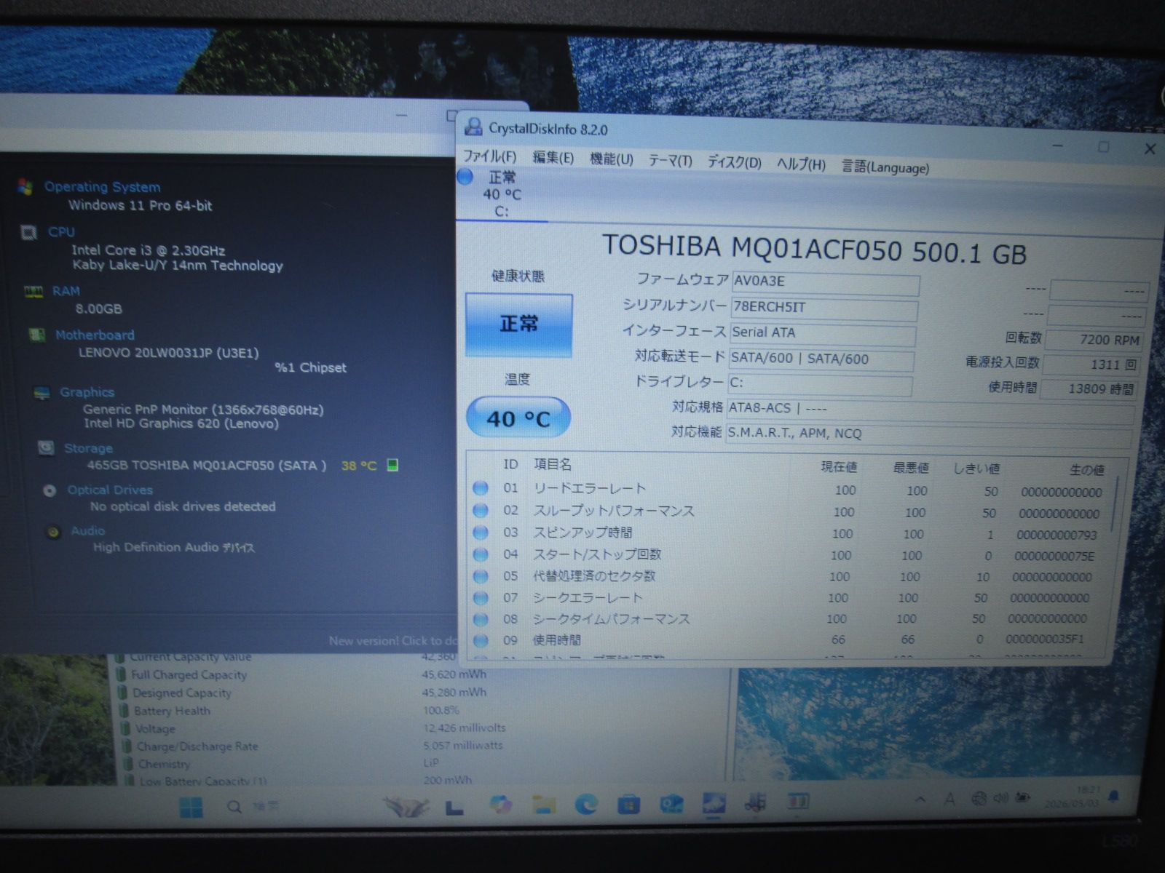
Task: Select Graphics section heading in Speccy
Action: tap(87, 392)
